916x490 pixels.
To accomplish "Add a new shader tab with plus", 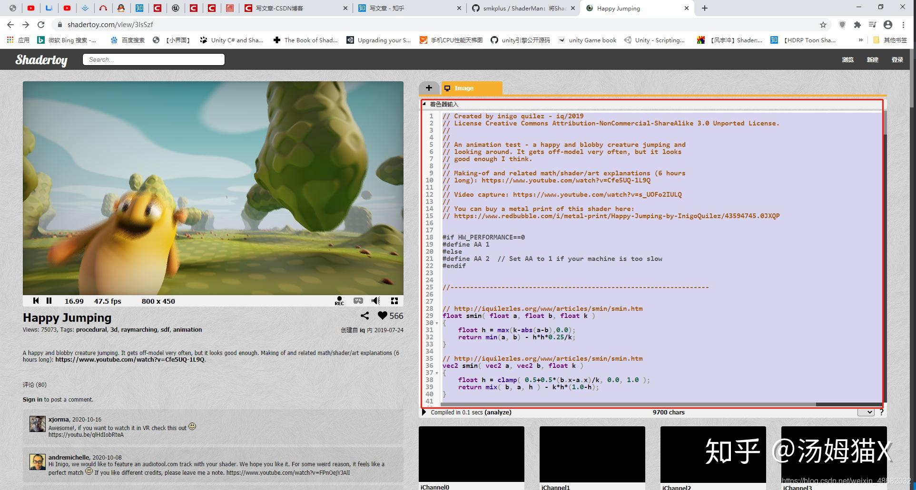I will click(429, 88).
